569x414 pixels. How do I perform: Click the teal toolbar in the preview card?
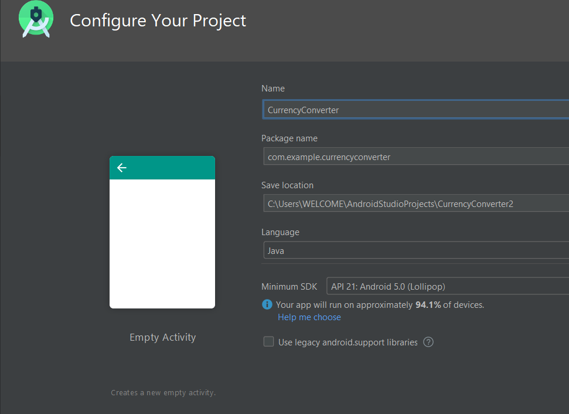tap(162, 168)
